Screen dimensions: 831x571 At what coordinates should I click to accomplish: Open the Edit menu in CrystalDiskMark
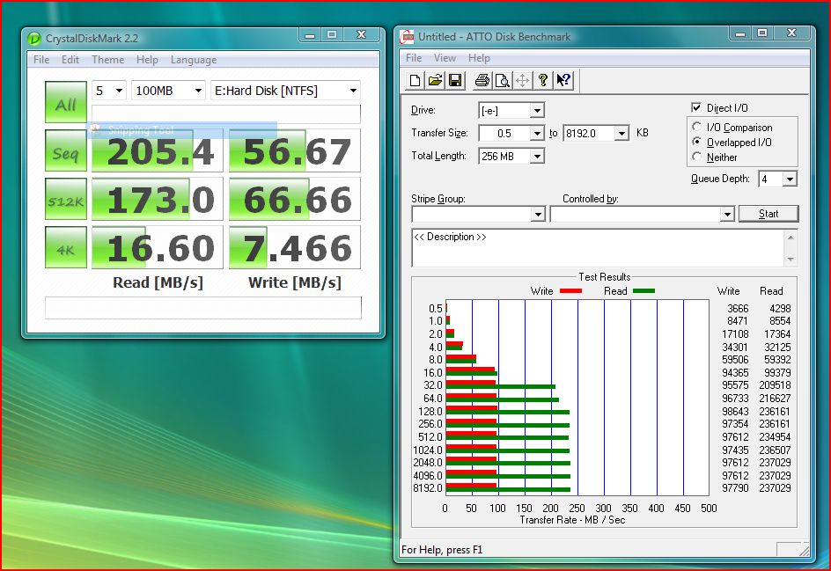coord(70,59)
